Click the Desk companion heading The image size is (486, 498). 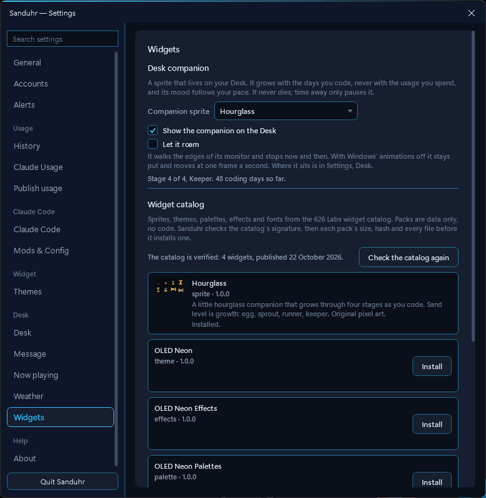[178, 68]
